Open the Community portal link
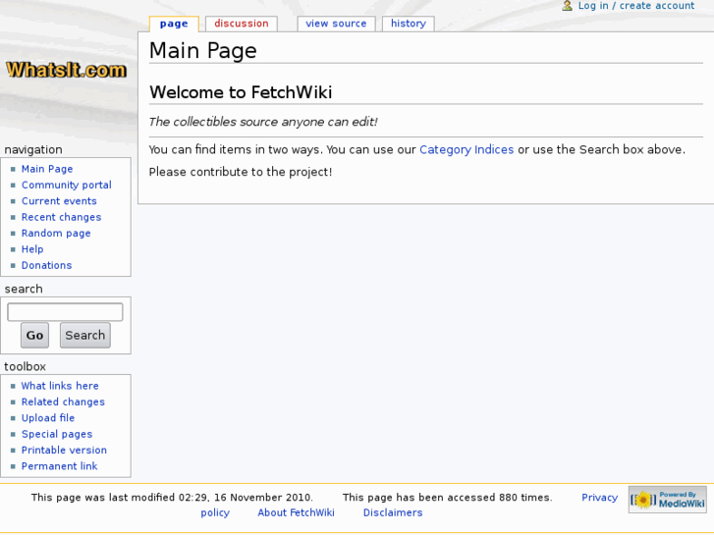The image size is (714, 535). (67, 185)
